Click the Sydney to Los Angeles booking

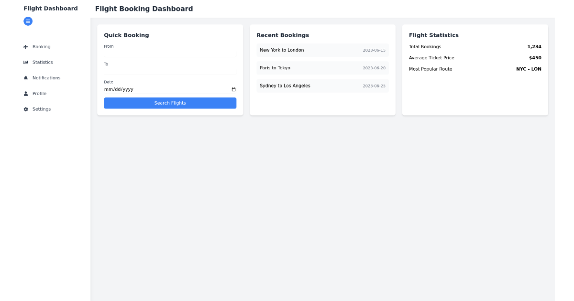point(322,86)
